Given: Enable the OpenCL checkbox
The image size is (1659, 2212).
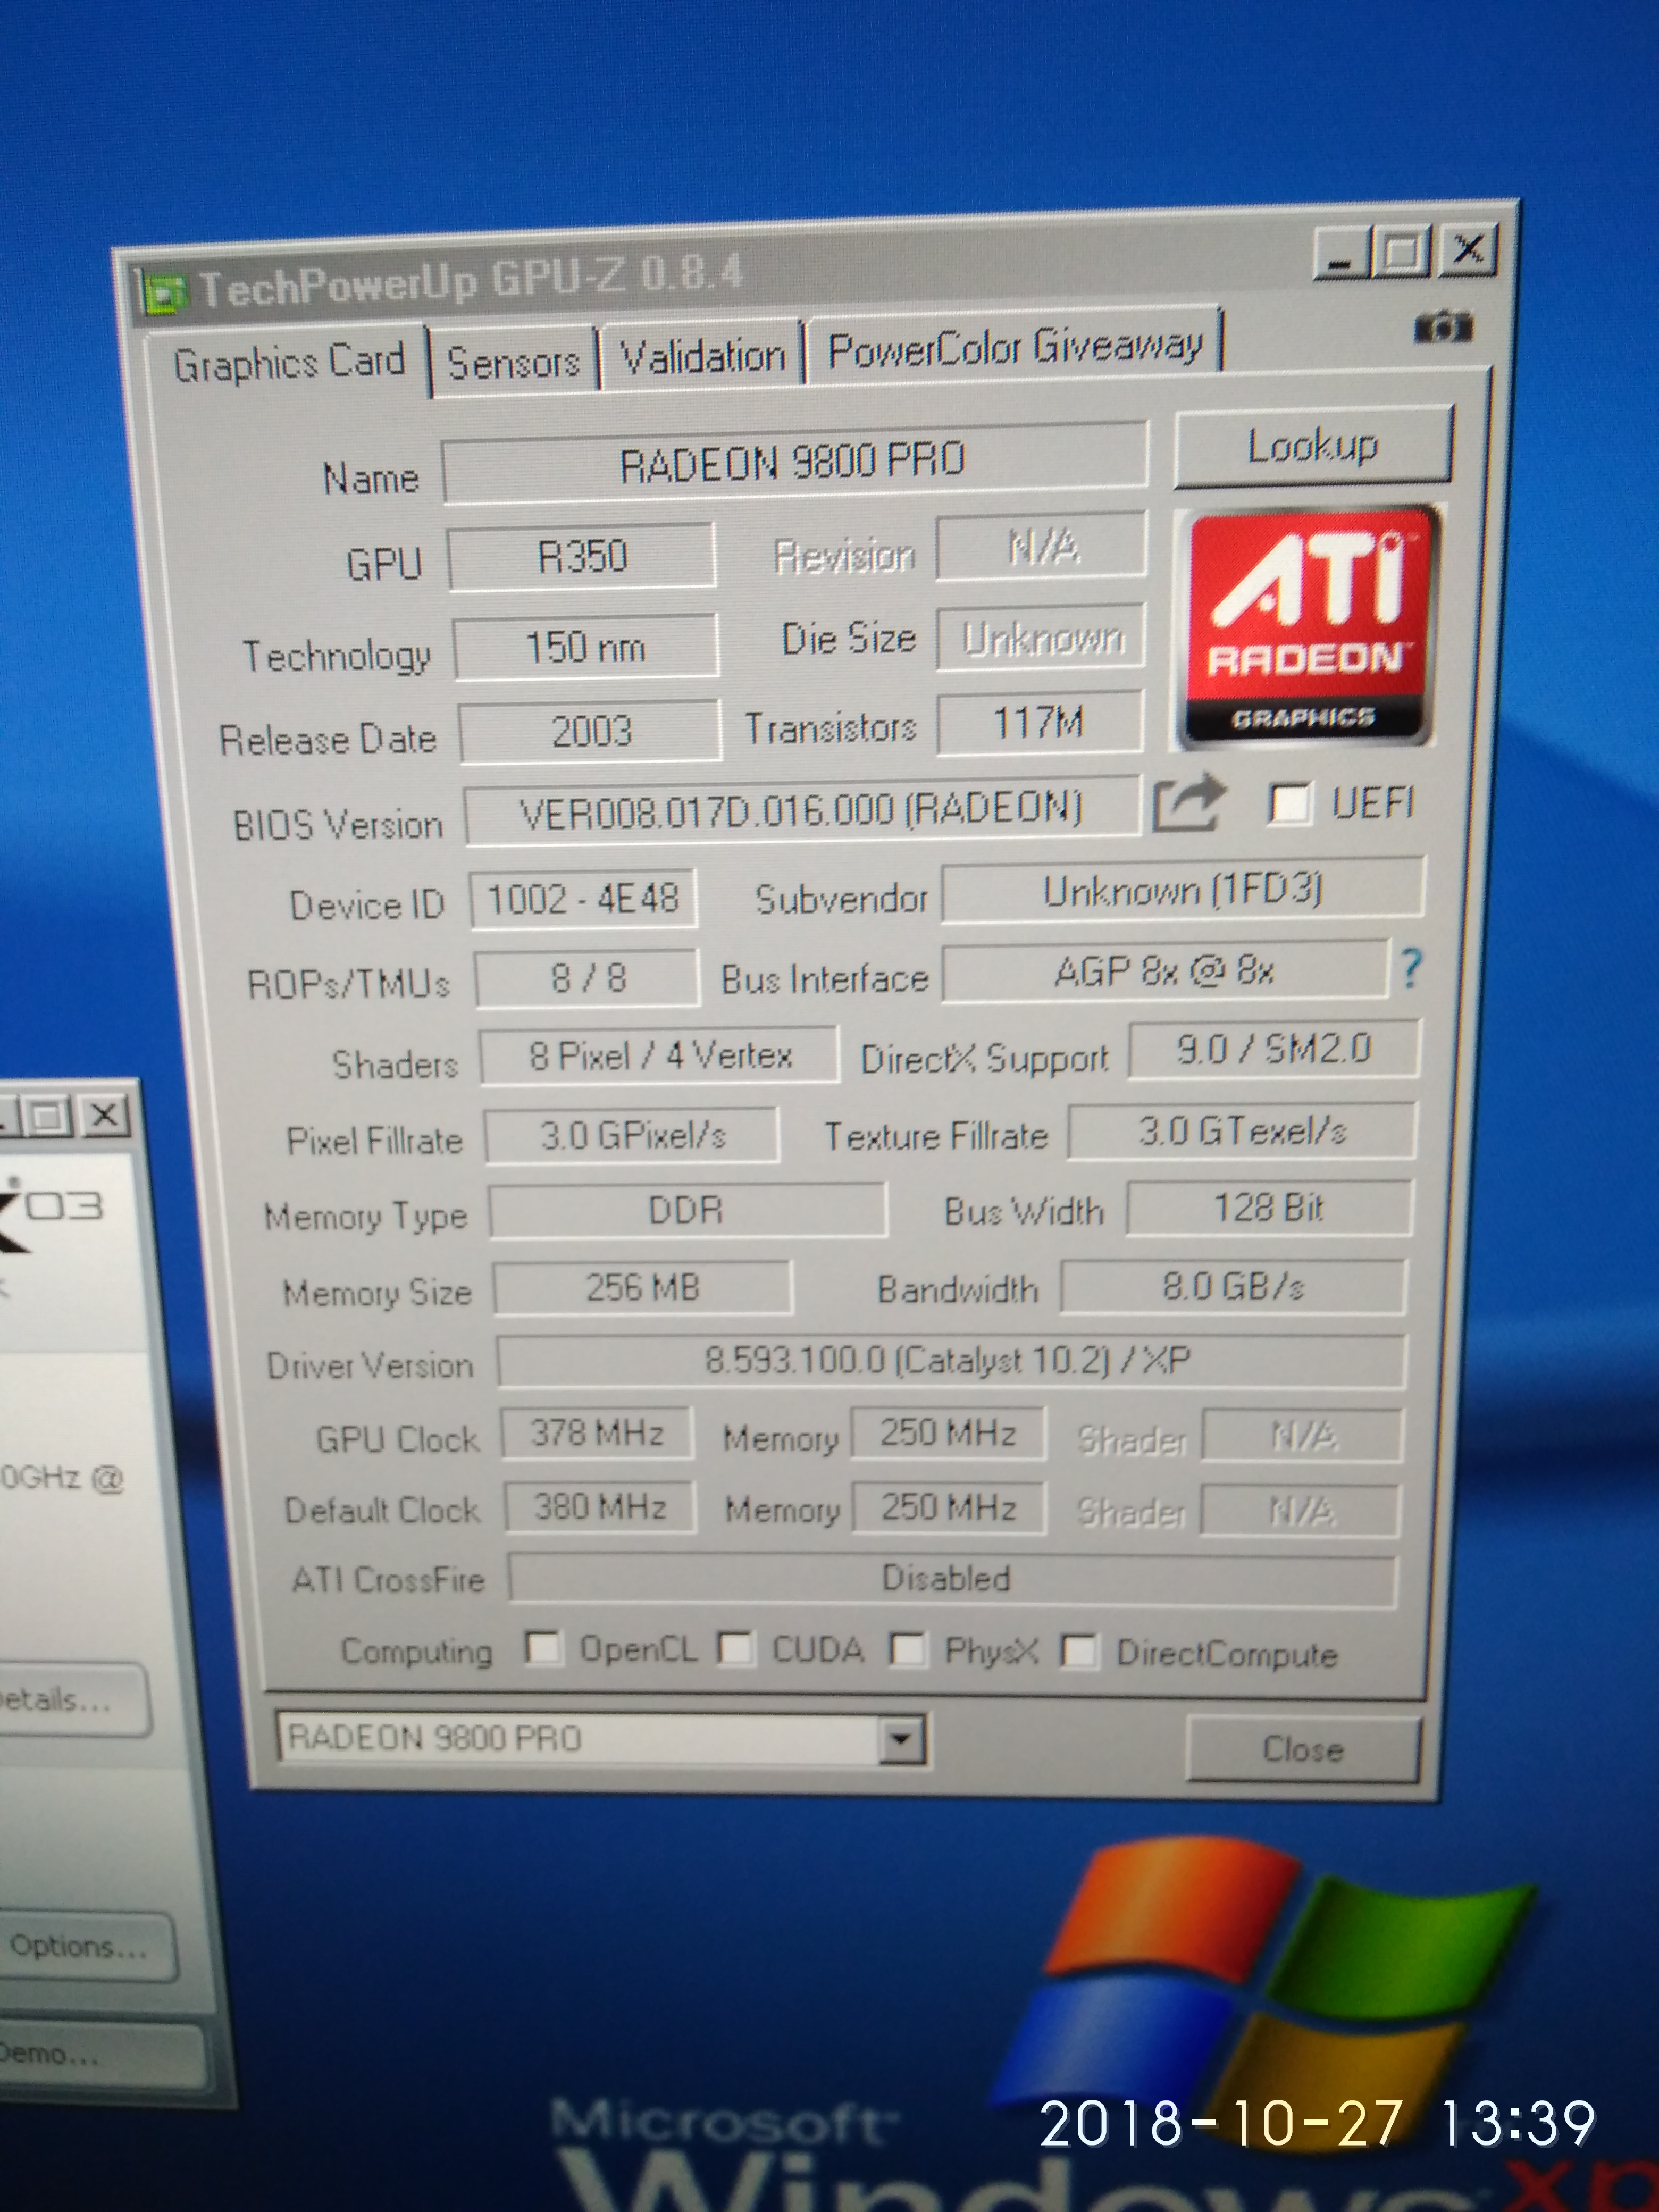Looking at the screenshot, I should coord(543,1647).
